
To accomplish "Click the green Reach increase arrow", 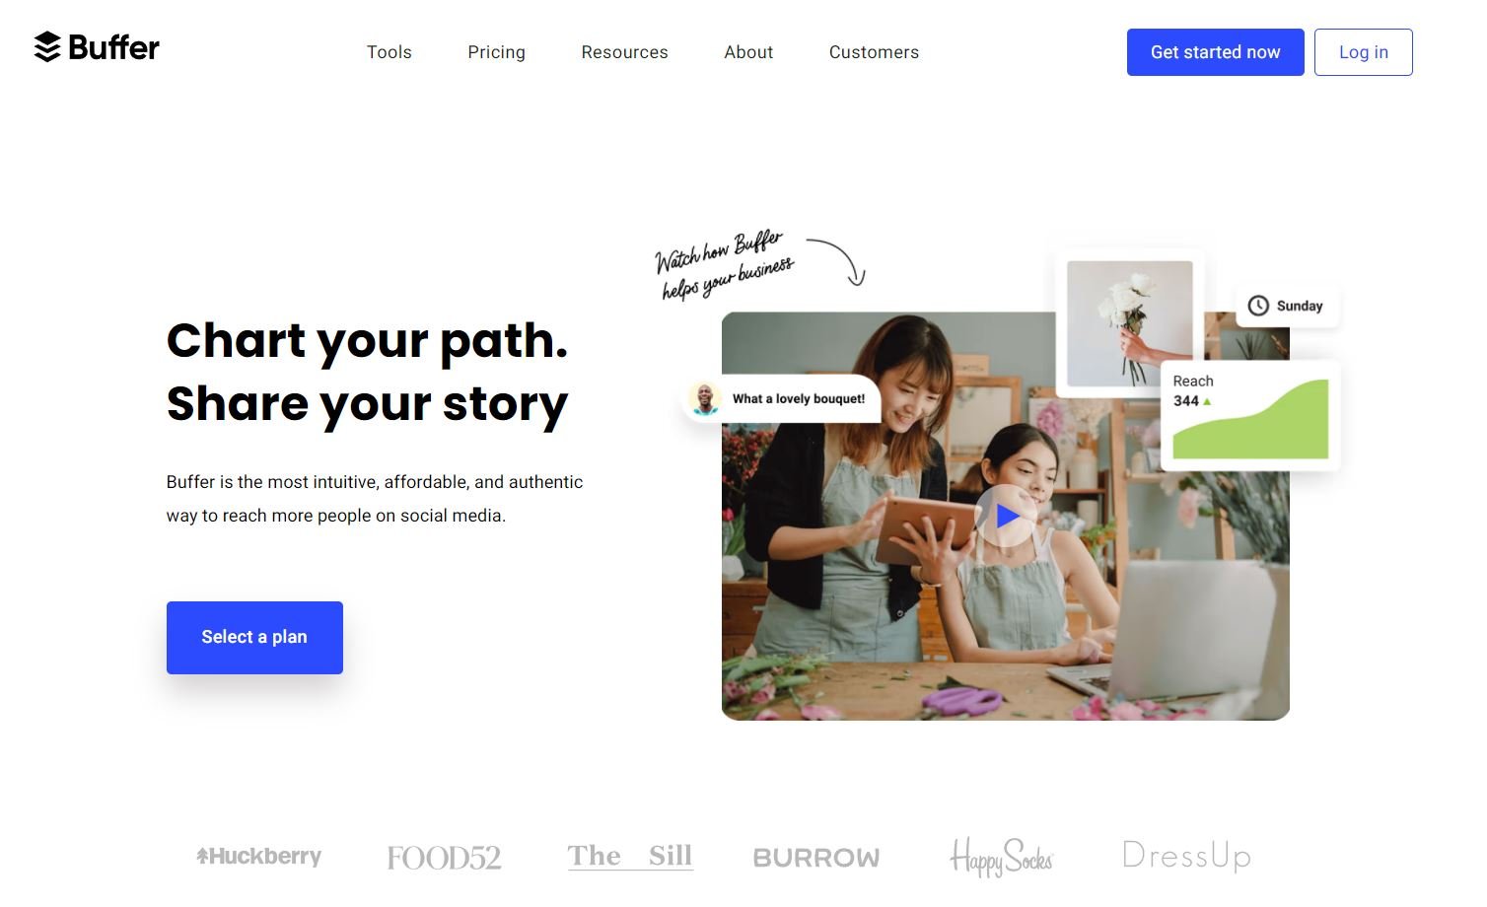I will (x=1207, y=401).
